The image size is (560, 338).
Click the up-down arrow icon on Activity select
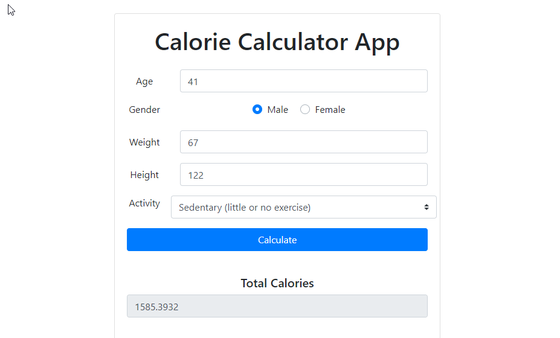coord(426,207)
